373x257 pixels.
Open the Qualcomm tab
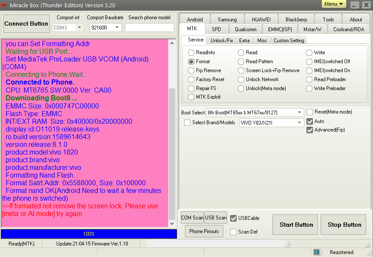[x=246, y=29]
